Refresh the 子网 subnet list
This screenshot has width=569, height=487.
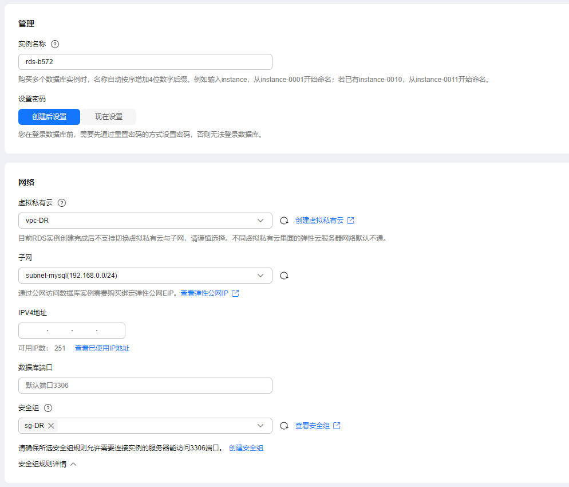(284, 276)
